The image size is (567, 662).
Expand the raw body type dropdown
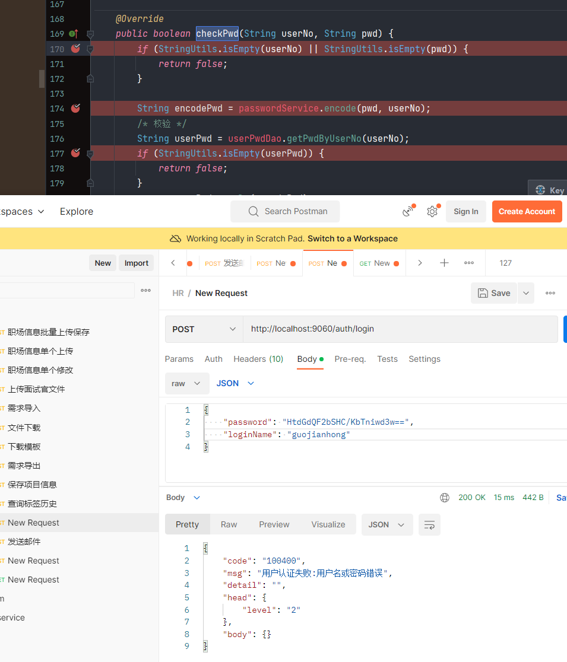pos(186,383)
